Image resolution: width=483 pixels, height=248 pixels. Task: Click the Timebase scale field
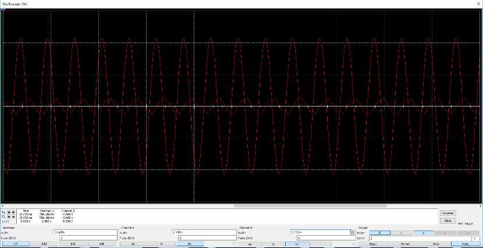coord(85,232)
